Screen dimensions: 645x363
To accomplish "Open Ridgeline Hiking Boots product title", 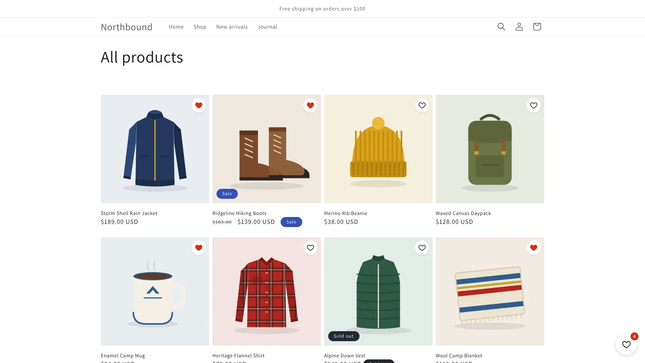I will click(239, 213).
